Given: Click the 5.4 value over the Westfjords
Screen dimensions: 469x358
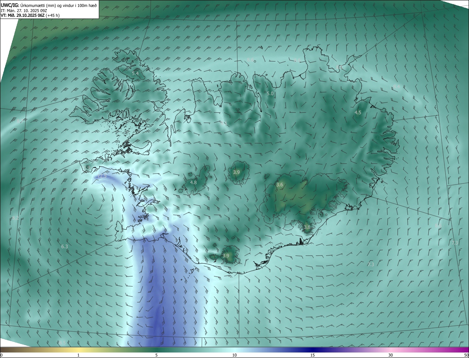Looking at the screenshot, I should [135, 74].
